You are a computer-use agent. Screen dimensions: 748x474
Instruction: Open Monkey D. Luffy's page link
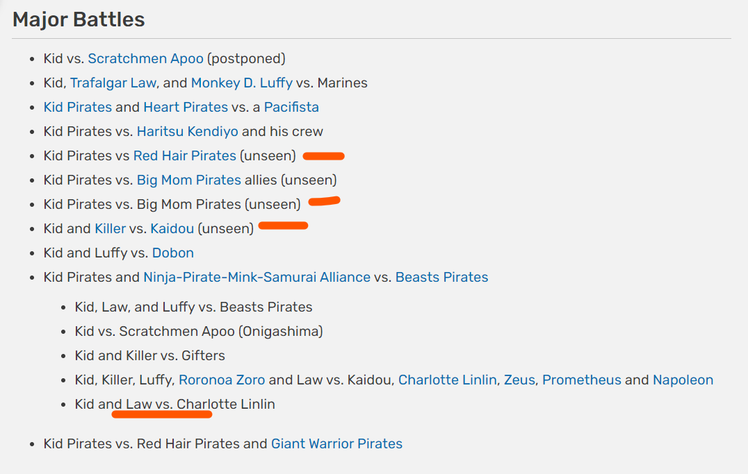click(x=241, y=83)
